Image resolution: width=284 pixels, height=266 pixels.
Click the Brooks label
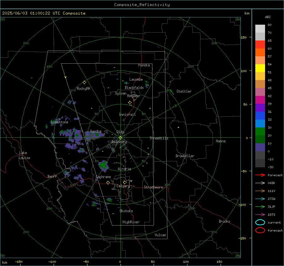pyautogui.click(x=224, y=221)
